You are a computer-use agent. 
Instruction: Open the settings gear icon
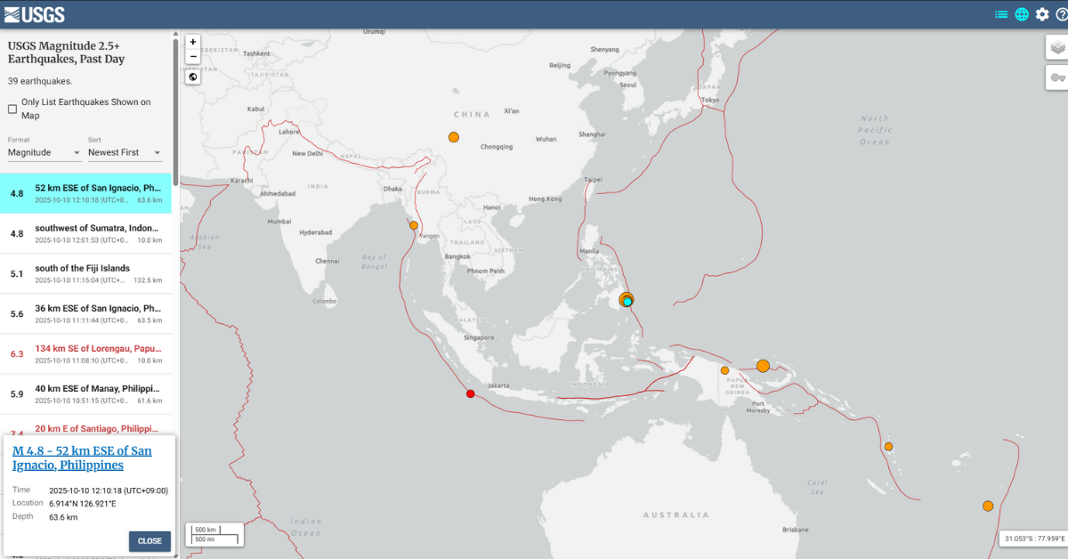click(1042, 14)
